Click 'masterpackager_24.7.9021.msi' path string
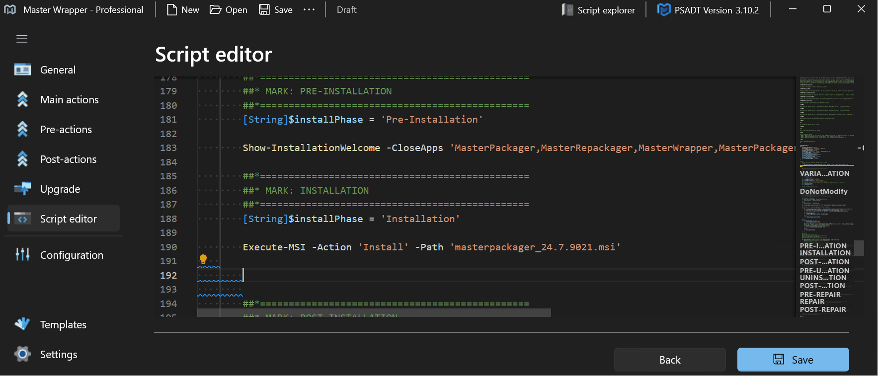The image size is (878, 376). pos(535,247)
